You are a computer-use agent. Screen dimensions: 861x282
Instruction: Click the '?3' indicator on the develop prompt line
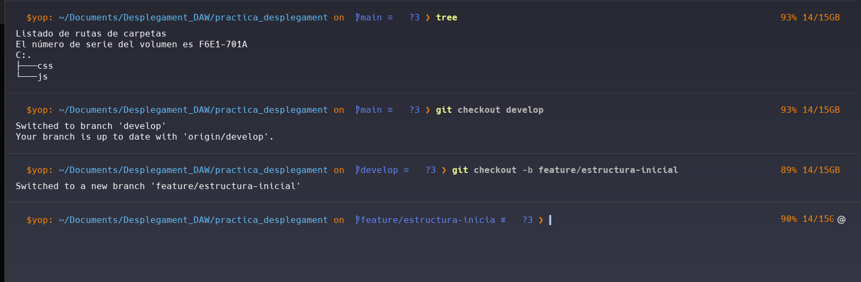click(x=430, y=170)
